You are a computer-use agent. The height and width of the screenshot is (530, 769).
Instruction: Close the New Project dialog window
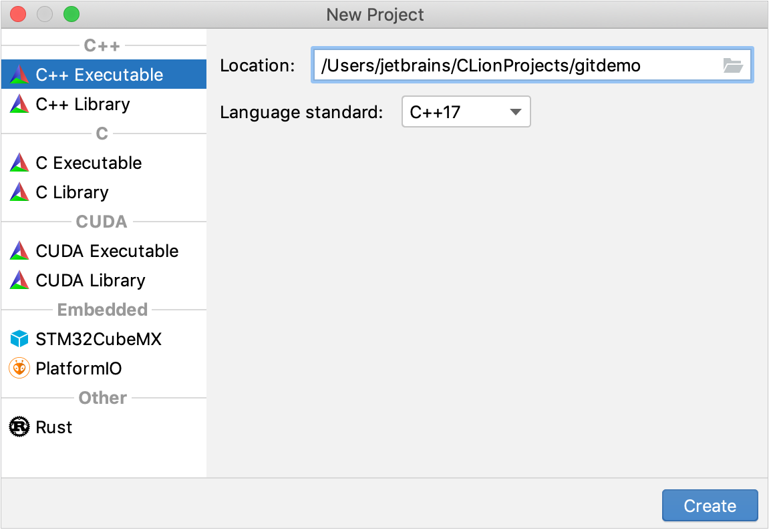(18, 14)
